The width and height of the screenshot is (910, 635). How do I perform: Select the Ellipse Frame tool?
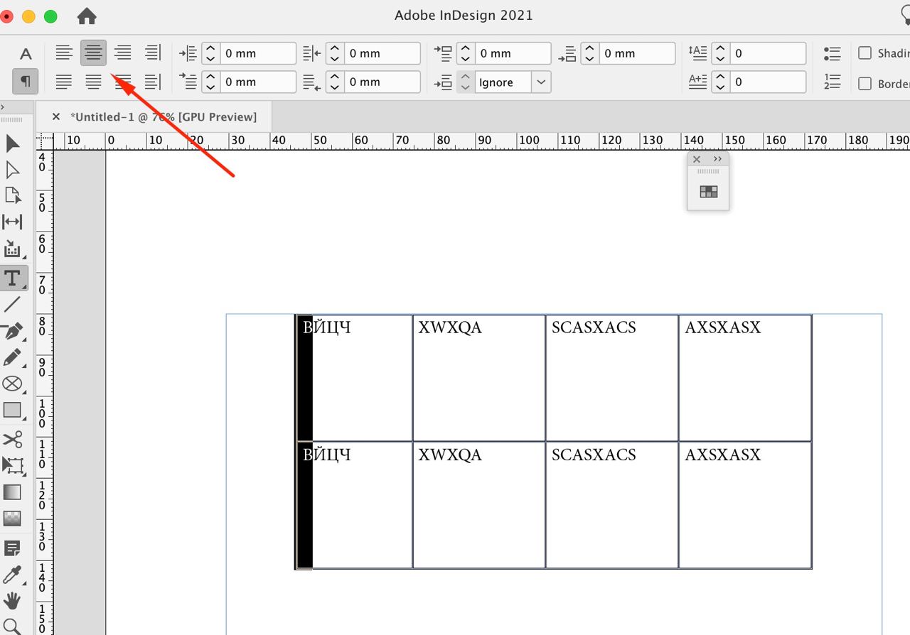(13, 384)
